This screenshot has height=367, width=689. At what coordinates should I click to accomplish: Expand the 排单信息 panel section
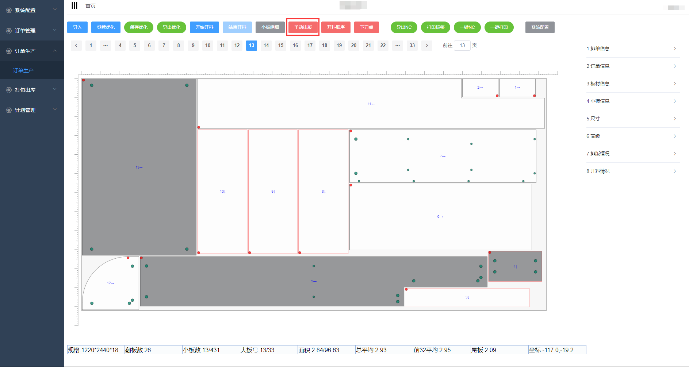point(633,49)
